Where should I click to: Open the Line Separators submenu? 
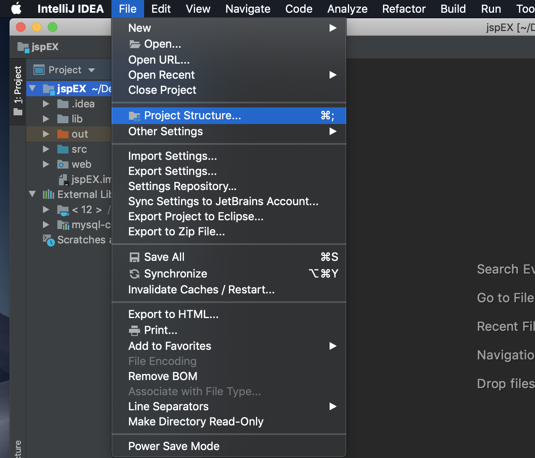229,406
